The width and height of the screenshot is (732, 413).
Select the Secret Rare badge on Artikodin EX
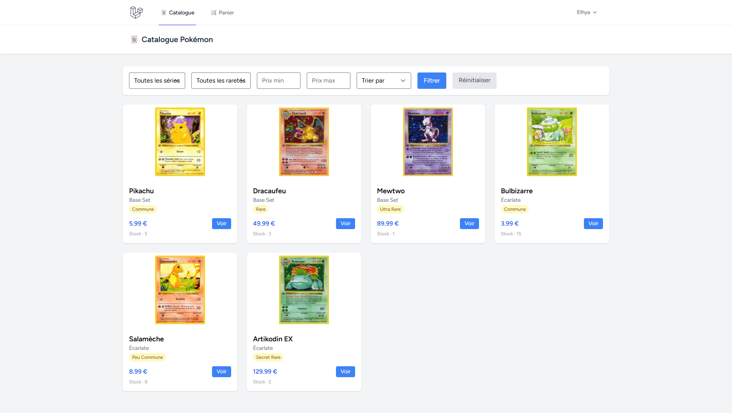[268, 357]
